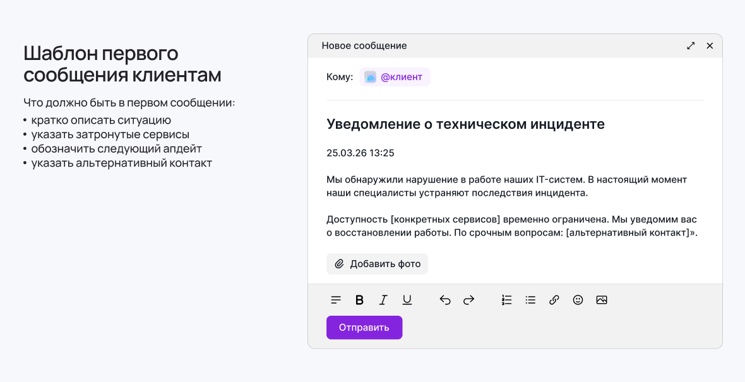Screen dimensions: 745x382
Task: Click the date 25.03.26 13:25 in the message
Action: click(x=360, y=153)
